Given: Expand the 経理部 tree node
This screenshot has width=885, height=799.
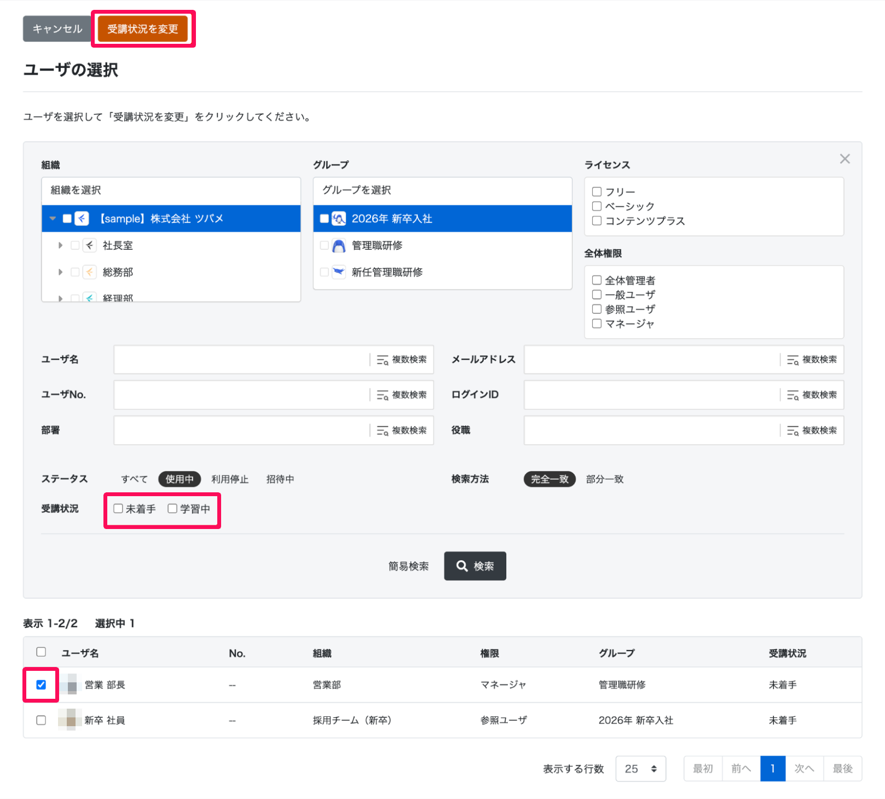Looking at the screenshot, I should (x=60, y=298).
